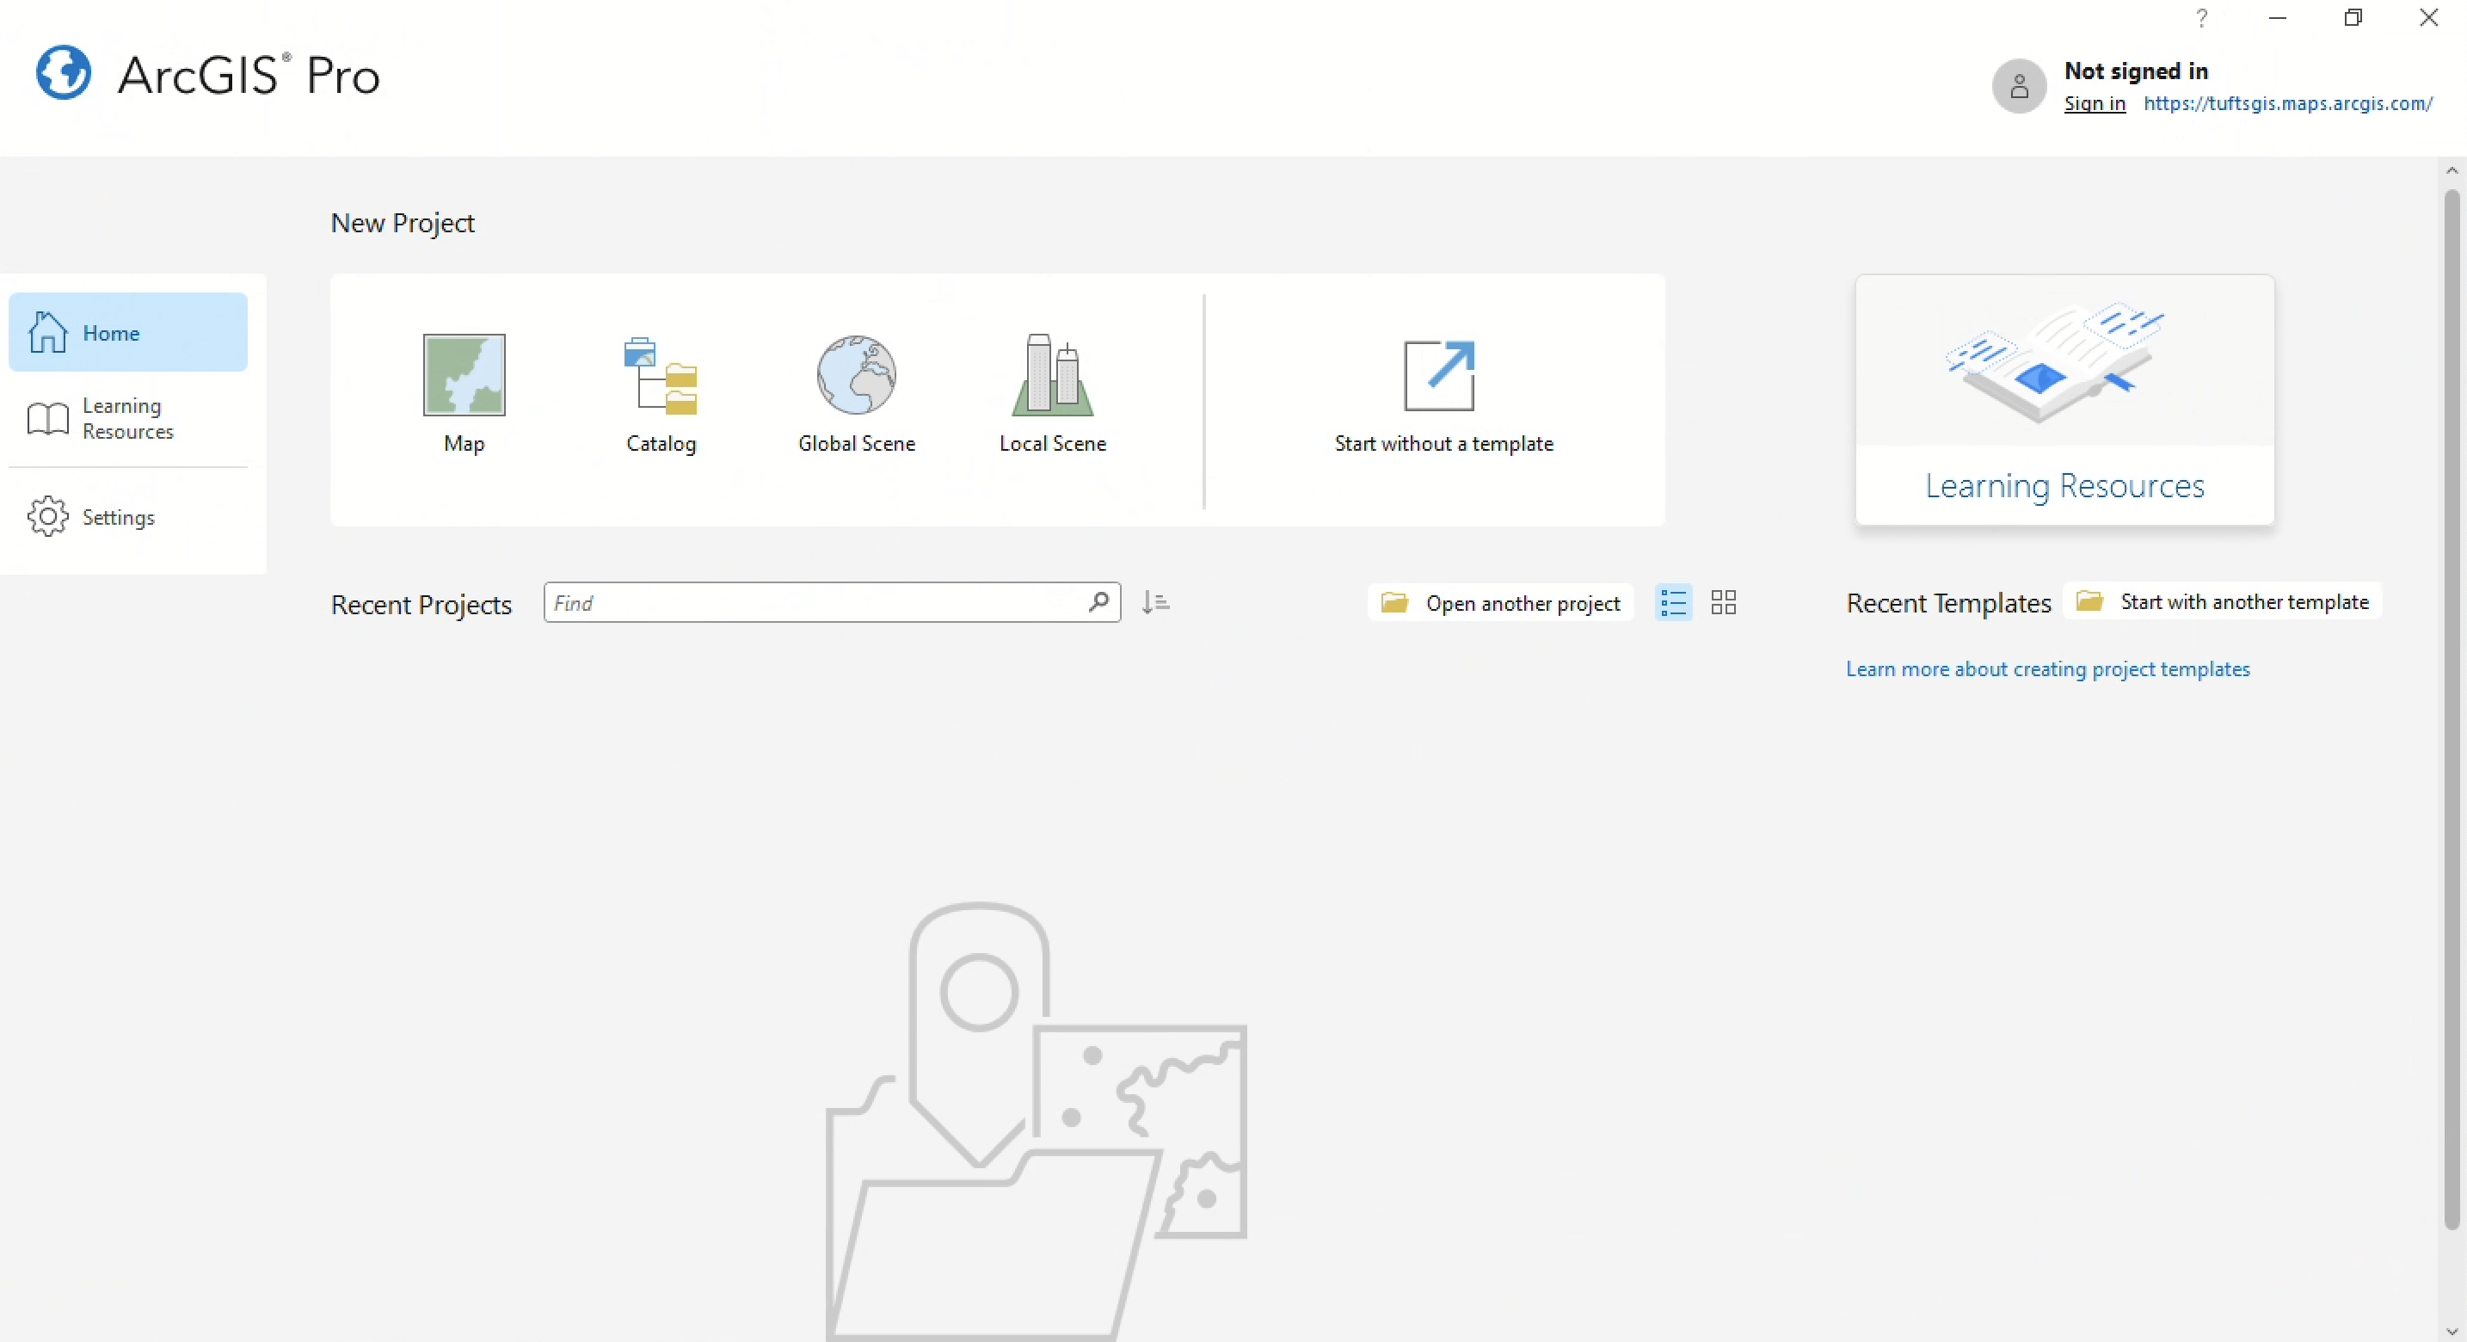Click the search magnifier in Find box
This screenshot has width=2467, height=1342.
[x=1098, y=601]
